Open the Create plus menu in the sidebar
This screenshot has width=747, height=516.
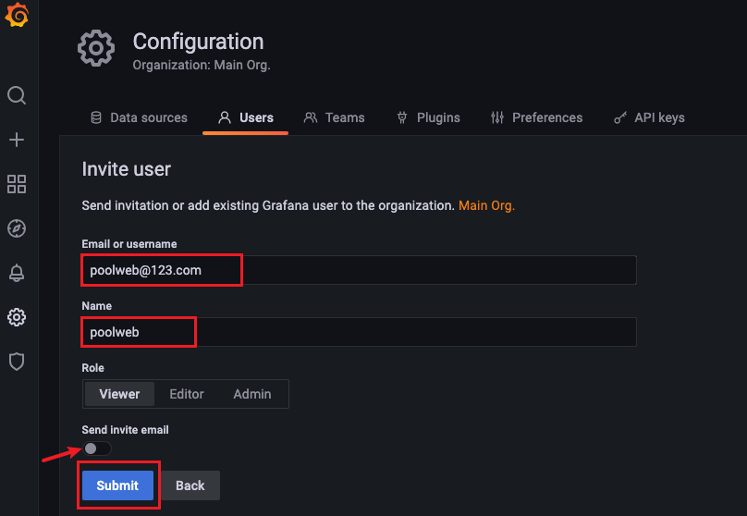pos(17,140)
